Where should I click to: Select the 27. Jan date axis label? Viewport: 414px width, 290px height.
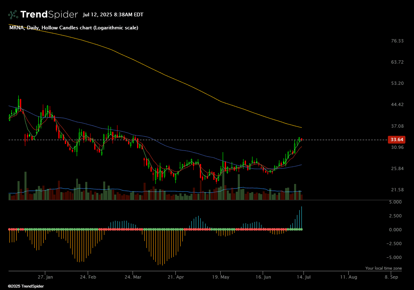45,277
